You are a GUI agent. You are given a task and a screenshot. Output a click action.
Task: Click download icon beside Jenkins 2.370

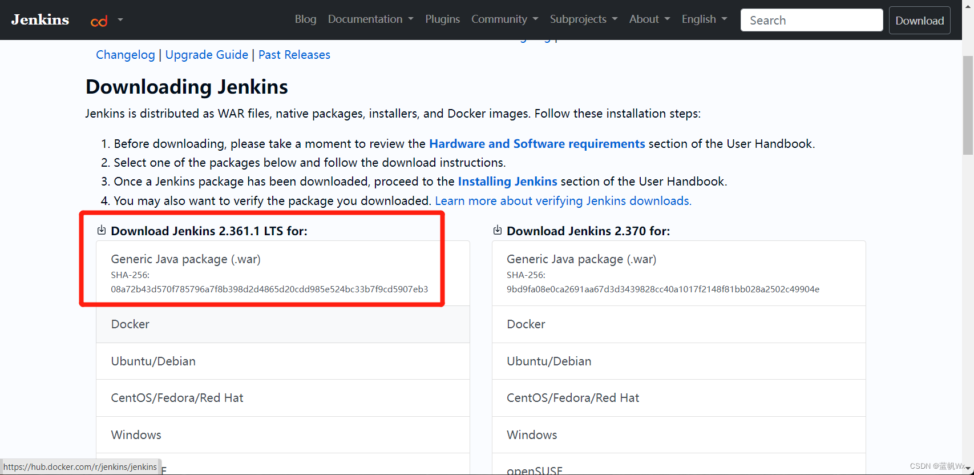click(497, 230)
